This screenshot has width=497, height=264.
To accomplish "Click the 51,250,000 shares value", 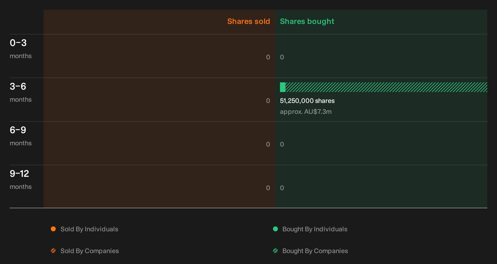I will tap(307, 101).
